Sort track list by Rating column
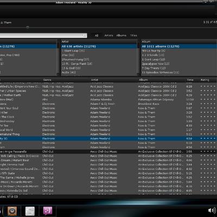217x217 pixels. (x=205, y=80)
